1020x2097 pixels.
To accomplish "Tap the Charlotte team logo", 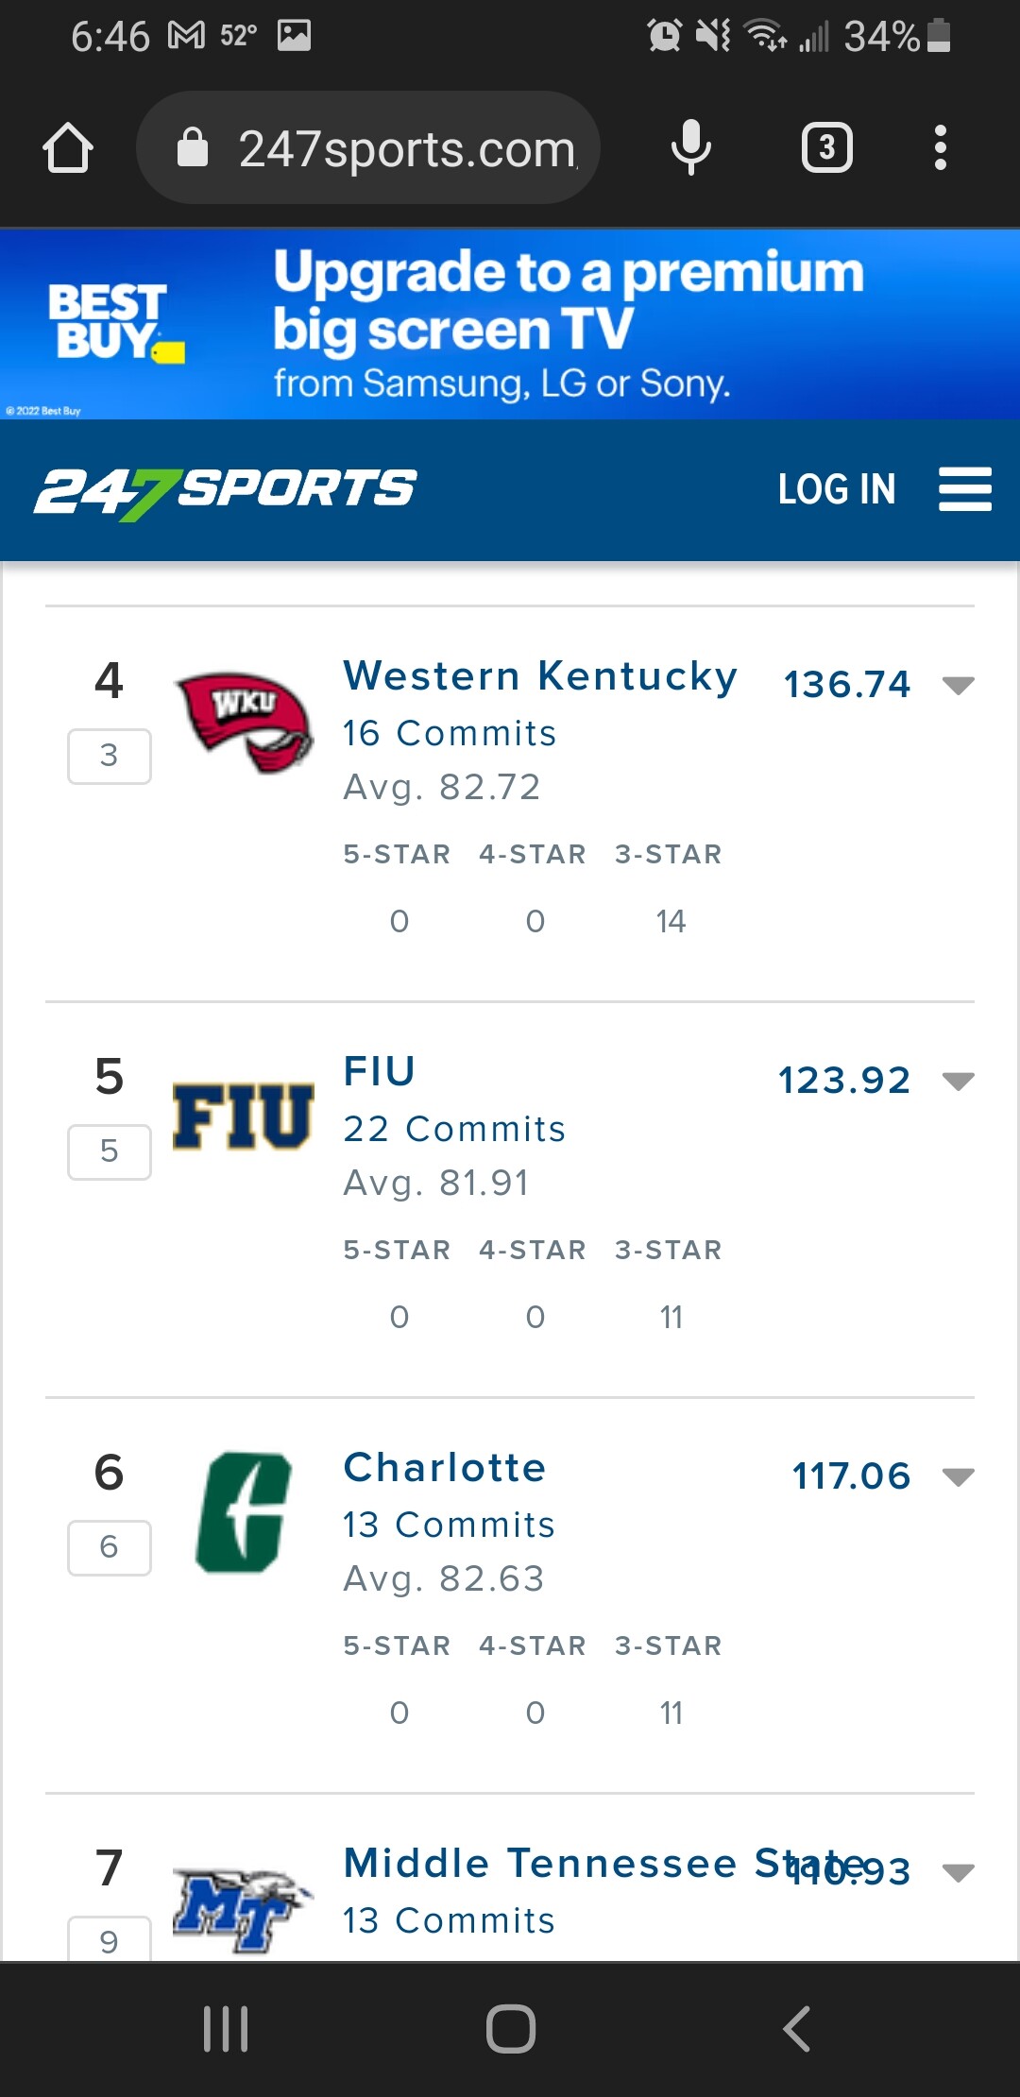I will [x=244, y=1512].
